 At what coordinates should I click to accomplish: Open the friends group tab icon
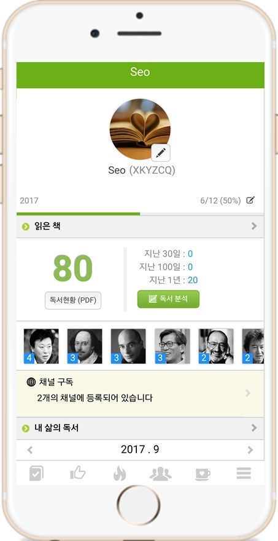tap(160, 474)
